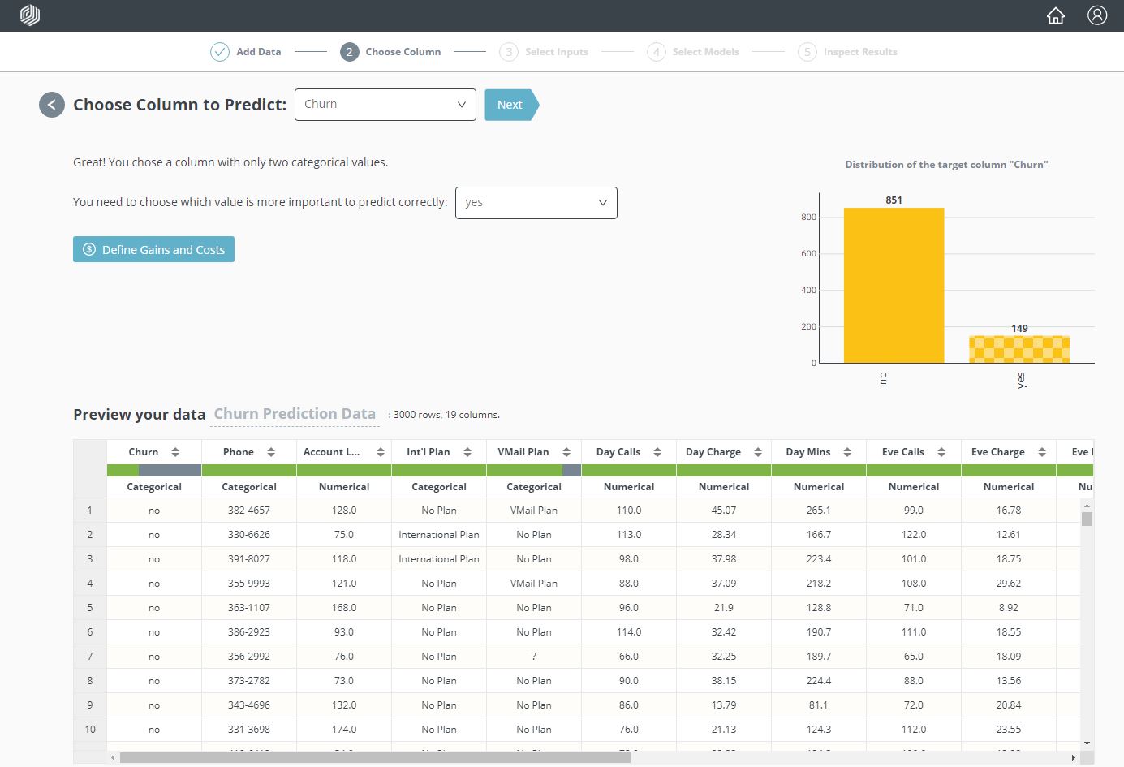
Task: Click row number 5 in the table
Action: (x=90, y=608)
